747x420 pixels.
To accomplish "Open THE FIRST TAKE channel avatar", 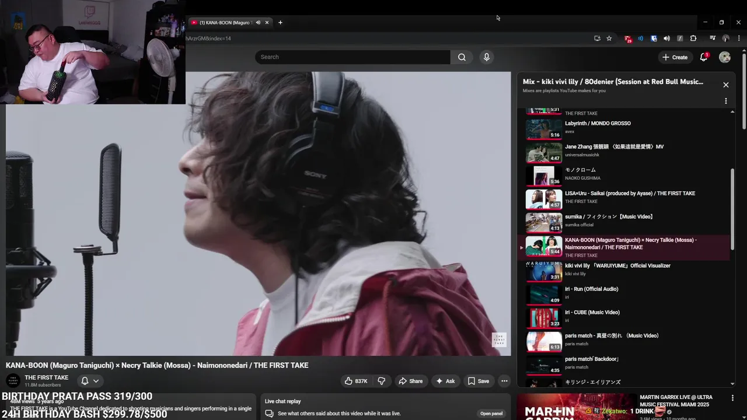I will coord(13,381).
